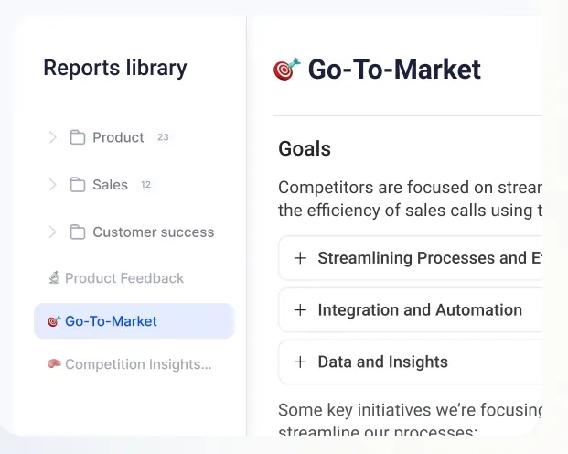The height and width of the screenshot is (454, 568).
Task: Expand Streamlining Processes section with plus icon
Action: tap(300, 258)
